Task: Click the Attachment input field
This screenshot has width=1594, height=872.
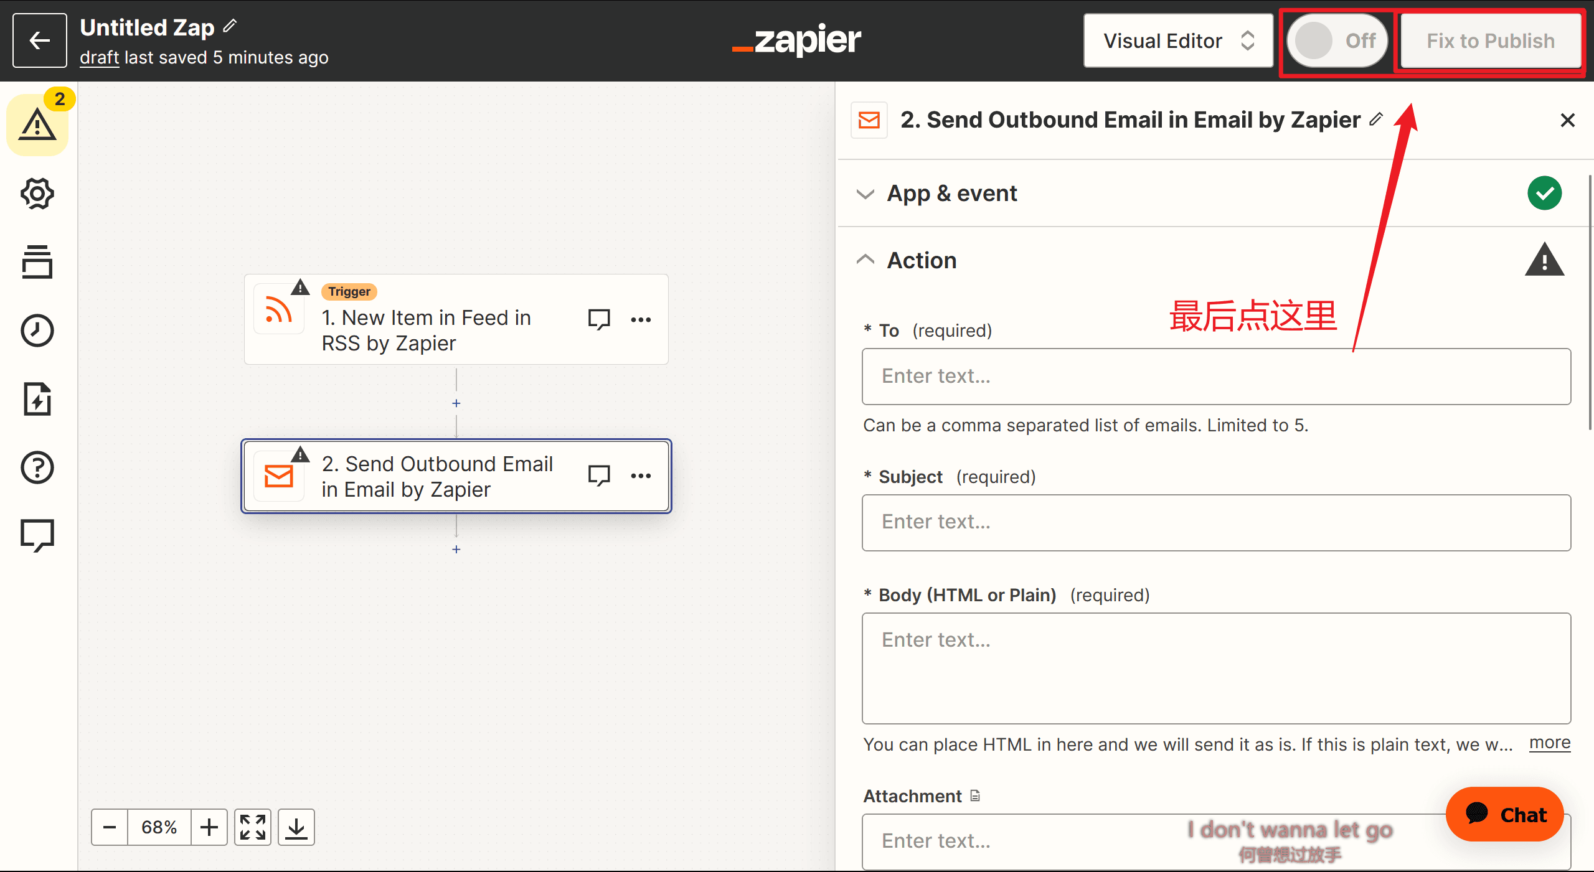Action: pyautogui.click(x=1216, y=841)
